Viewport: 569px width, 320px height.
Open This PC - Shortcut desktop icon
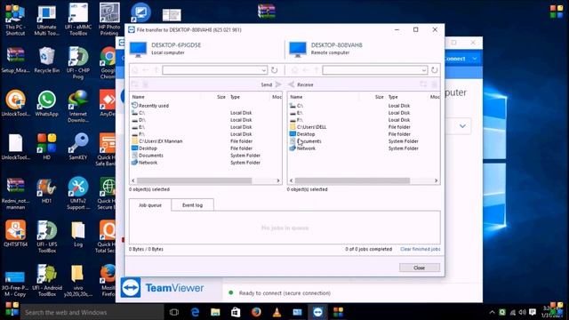pos(15,20)
